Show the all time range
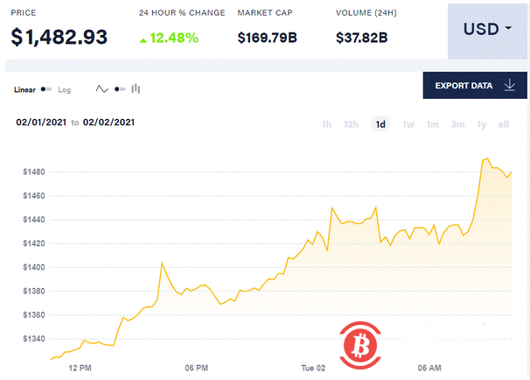Viewport: 530px width, 380px height. [x=503, y=124]
